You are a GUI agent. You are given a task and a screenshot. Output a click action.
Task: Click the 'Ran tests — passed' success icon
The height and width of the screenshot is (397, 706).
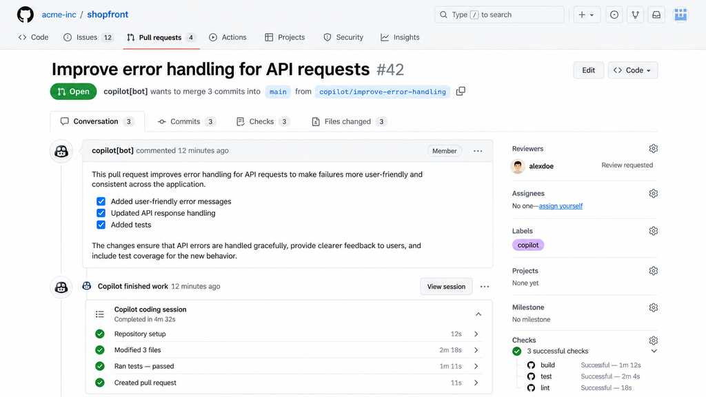[100, 367]
